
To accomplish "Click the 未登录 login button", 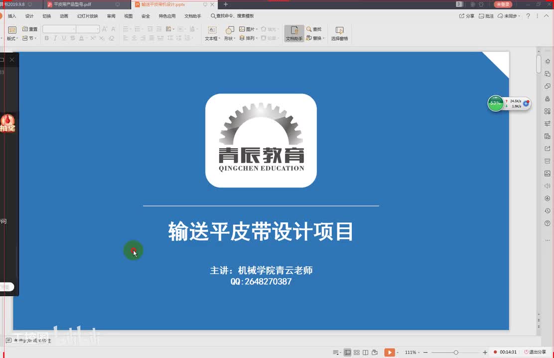I will click(503, 4).
